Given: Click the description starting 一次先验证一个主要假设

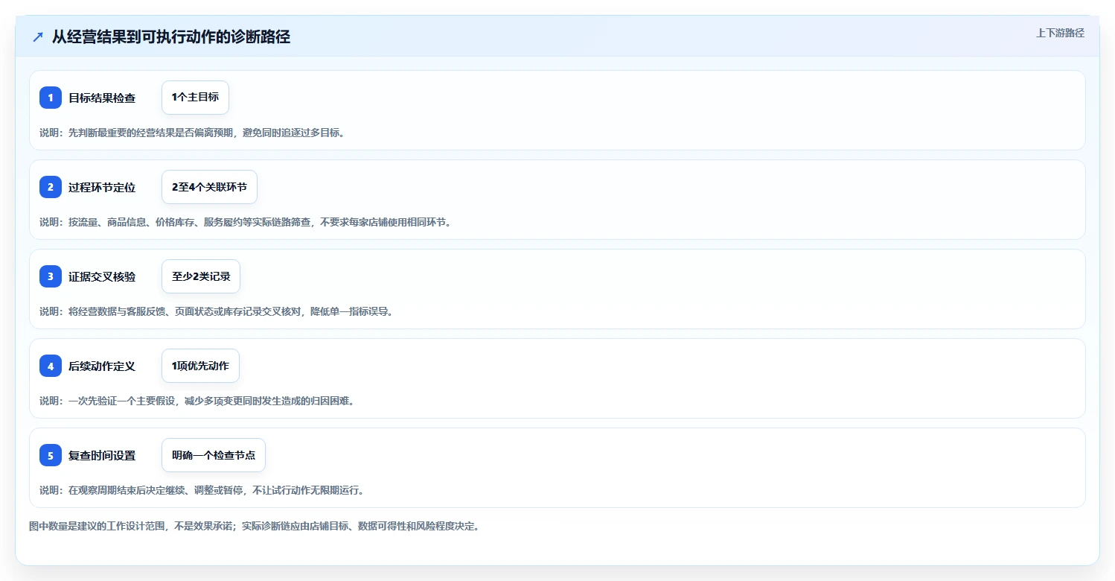Looking at the screenshot, I should click(x=197, y=401).
